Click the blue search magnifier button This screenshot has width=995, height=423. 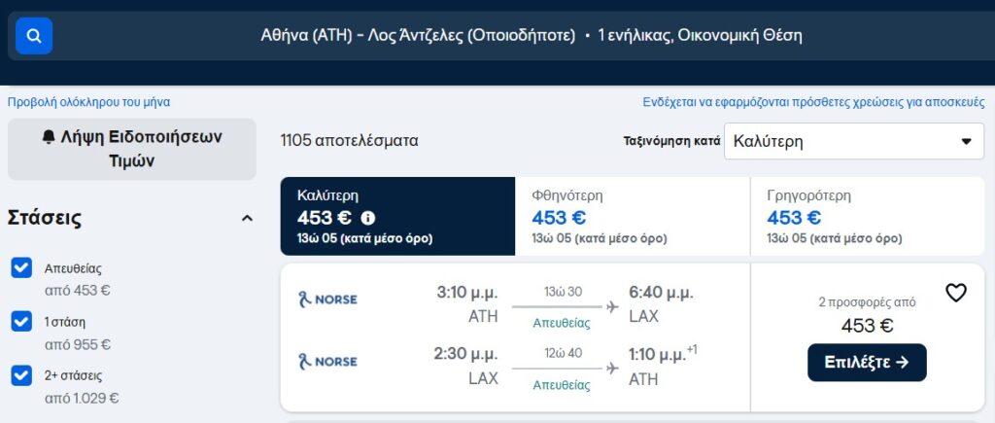34,36
